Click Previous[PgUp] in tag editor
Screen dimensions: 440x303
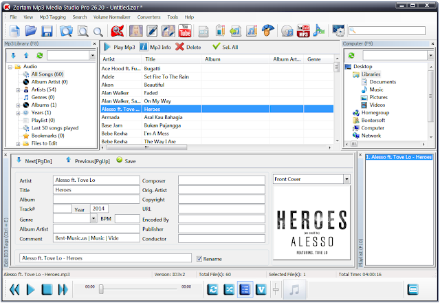[x=88, y=160]
